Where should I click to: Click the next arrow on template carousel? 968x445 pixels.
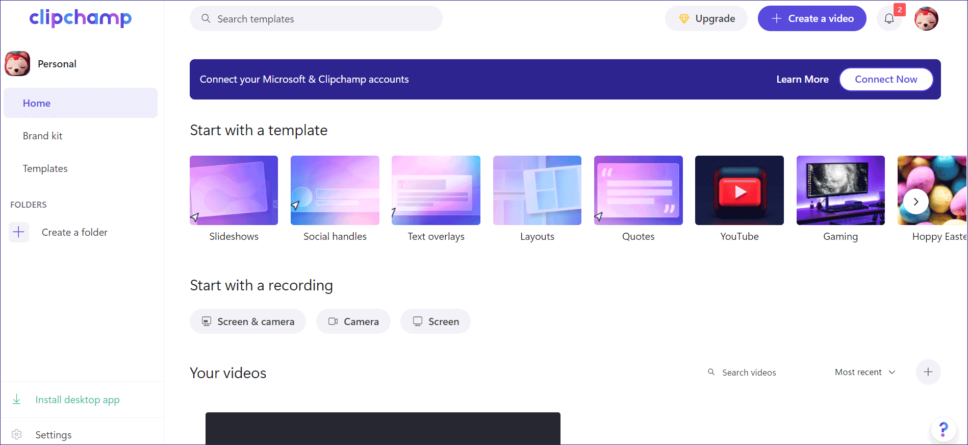(916, 202)
